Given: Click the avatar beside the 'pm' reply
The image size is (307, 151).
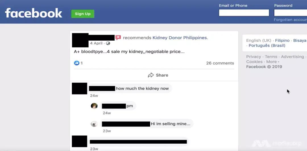Looking at the screenshot, I should click(94, 106).
